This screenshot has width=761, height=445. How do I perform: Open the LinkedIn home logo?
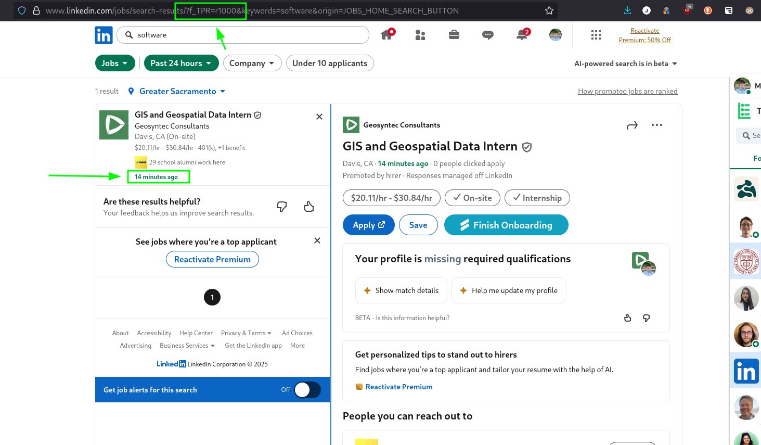coord(104,35)
